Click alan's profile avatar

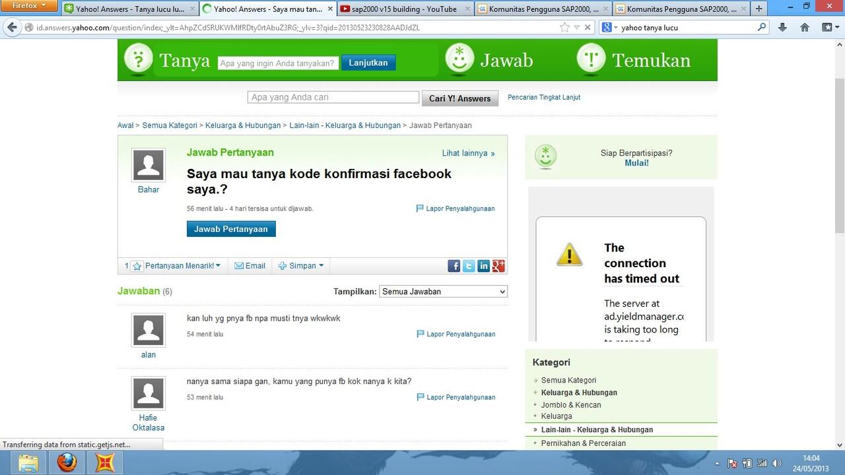(x=149, y=331)
